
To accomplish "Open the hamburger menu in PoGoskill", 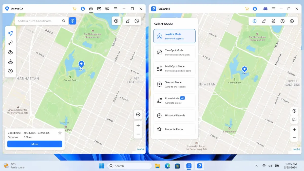I will click(273, 9).
